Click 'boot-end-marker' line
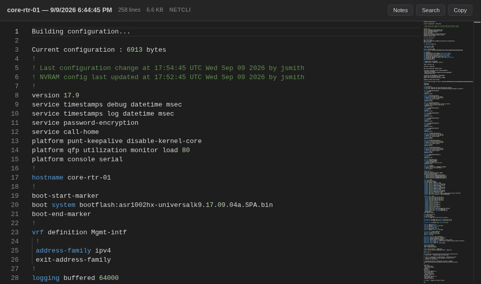Image resolution: width=481 pixels, height=284 pixels. [61, 214]
